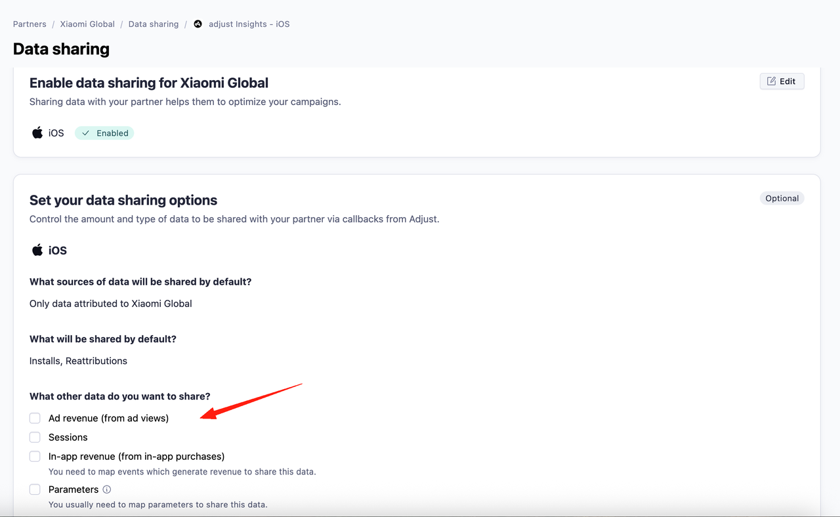Click the Apple logo under data sharing options
Screen dimensions: 840x517
(x=37, y=251)
